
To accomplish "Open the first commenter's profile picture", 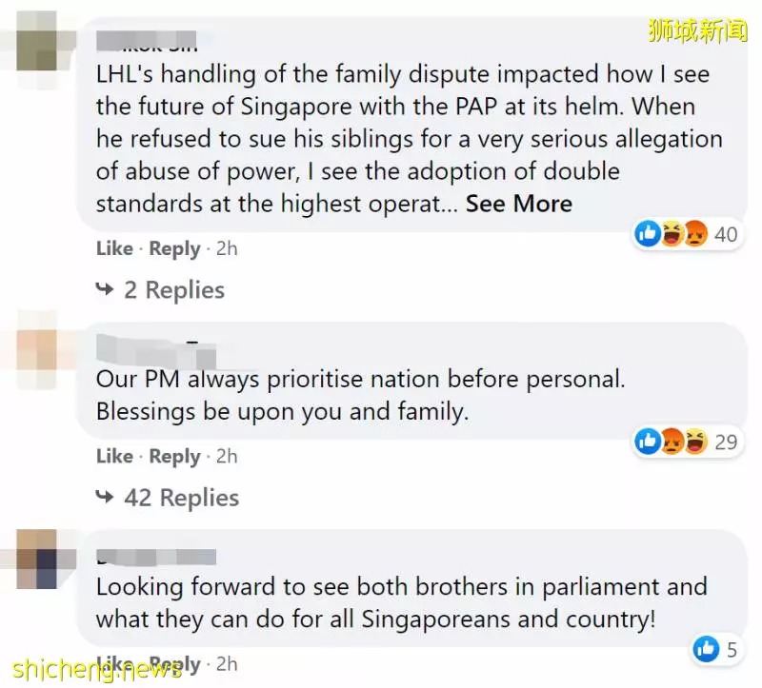I will pos(37,41).
